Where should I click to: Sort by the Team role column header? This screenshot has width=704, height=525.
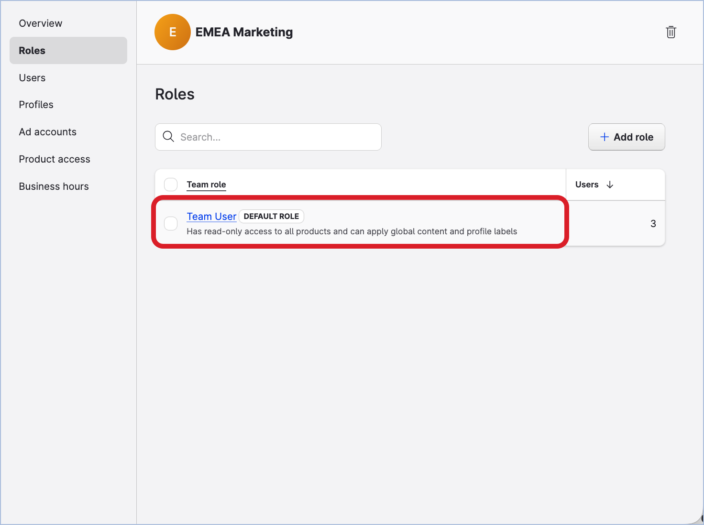206,185
